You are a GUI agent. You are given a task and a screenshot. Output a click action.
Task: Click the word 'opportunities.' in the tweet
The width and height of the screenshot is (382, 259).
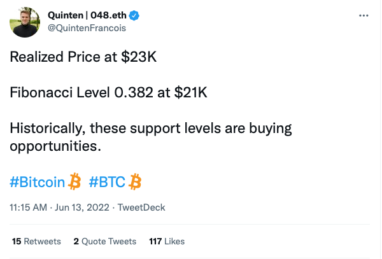coord(55,146)
